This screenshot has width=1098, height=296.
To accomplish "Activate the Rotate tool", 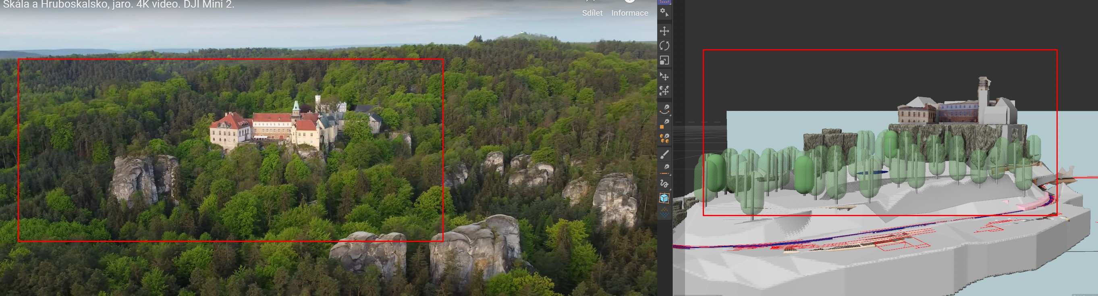I will pyautogui.click(x=664, y=46).
